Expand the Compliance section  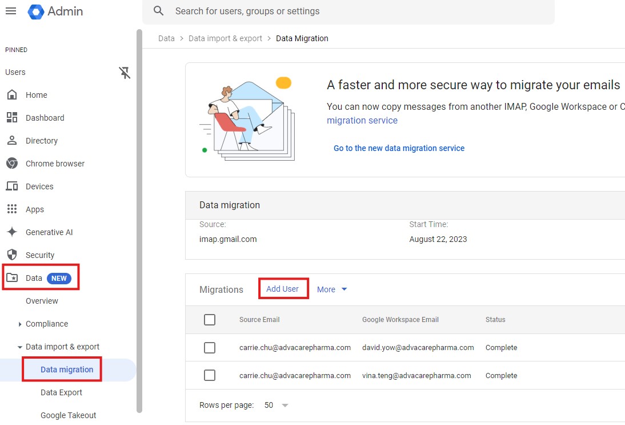(x=20, y=324)
